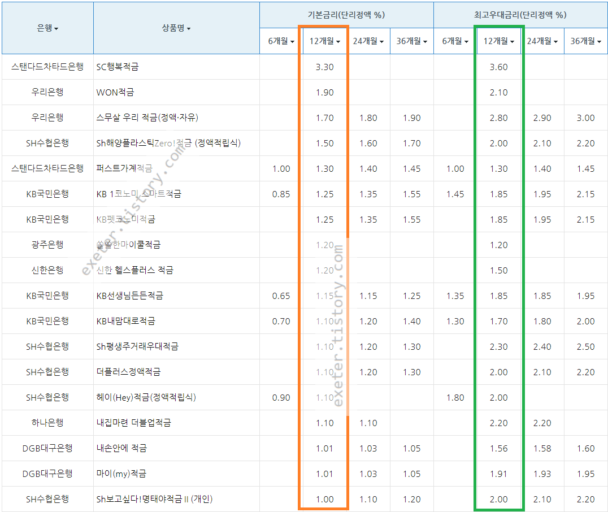Screen dimensions: 608x512
Task: Click the 3.30 base rate for SC행복적금
Action: tap(324, 67)
